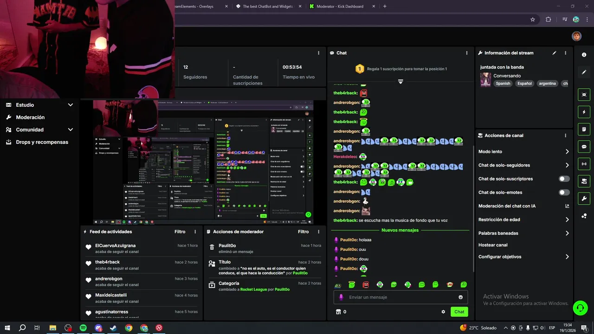Click the stream preview thumbnail
Image resolution: width=594 pixels, height=334 pixels.
point(203,162)
